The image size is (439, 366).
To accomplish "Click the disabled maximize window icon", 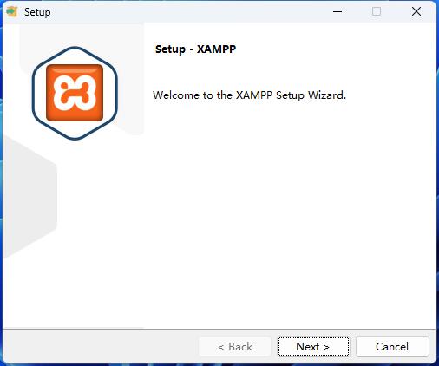I will pos(377,12).
